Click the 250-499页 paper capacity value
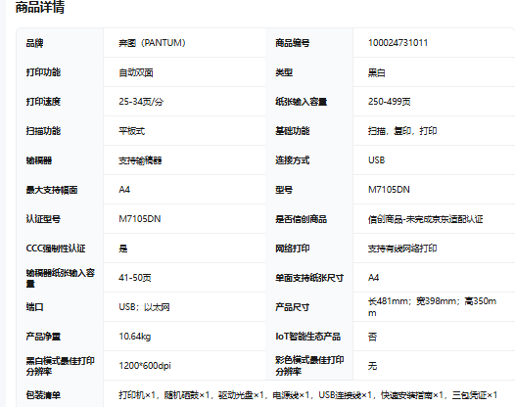This screenshot has width=515, height=407. (x=390, y=102)
